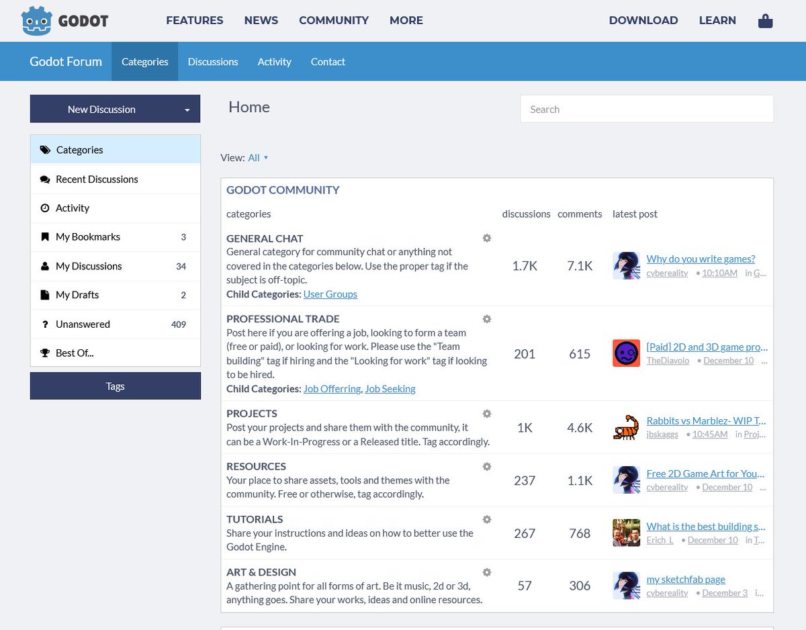806x630 pixels.
Task: Open the Job Offerring child category
Action: click(332, 389)
